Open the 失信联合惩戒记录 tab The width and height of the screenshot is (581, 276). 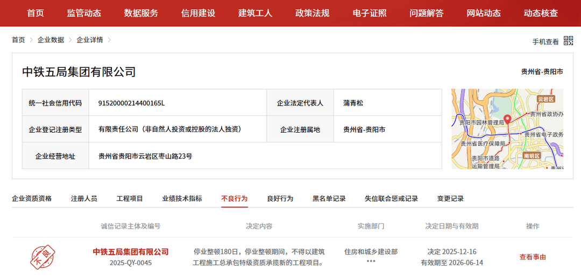[391, 198]
